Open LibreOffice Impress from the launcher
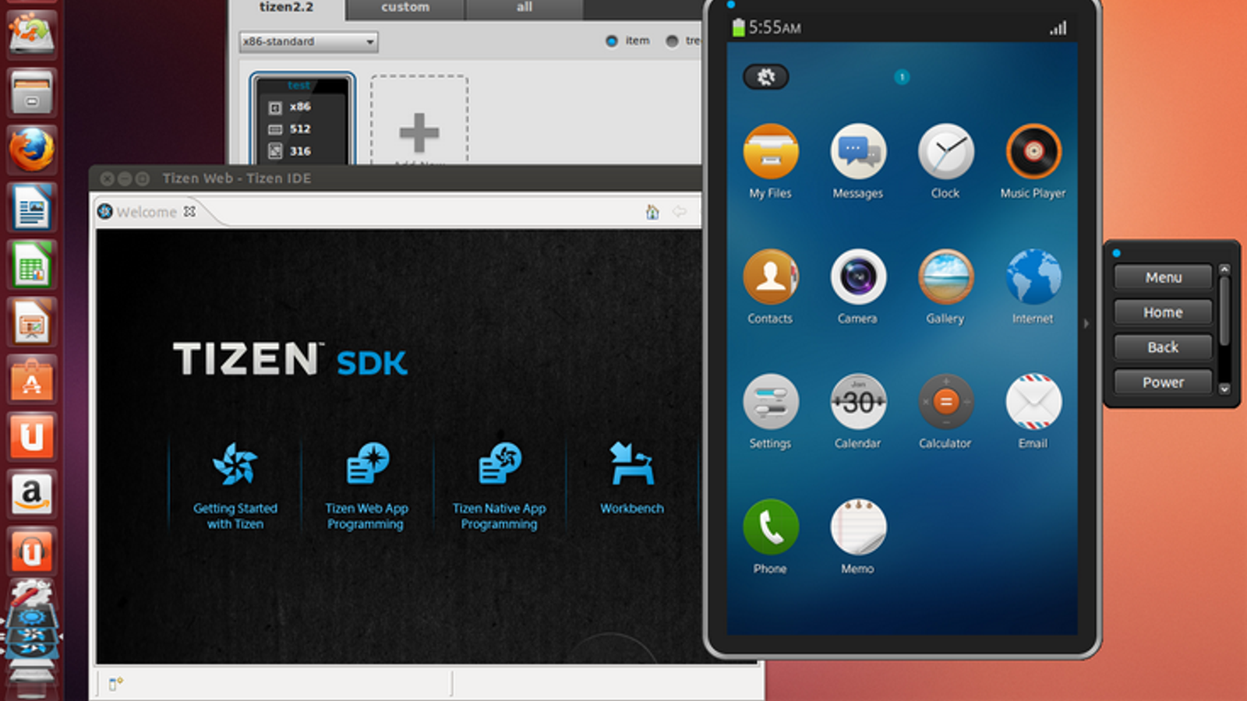1247x701 pixels. click(32, 323)
